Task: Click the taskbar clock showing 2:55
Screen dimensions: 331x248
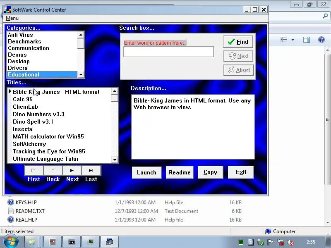Action: [x=311, y=242]
